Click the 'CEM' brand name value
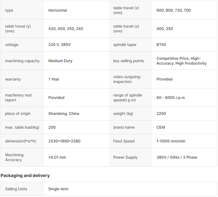 pos(160,127)
